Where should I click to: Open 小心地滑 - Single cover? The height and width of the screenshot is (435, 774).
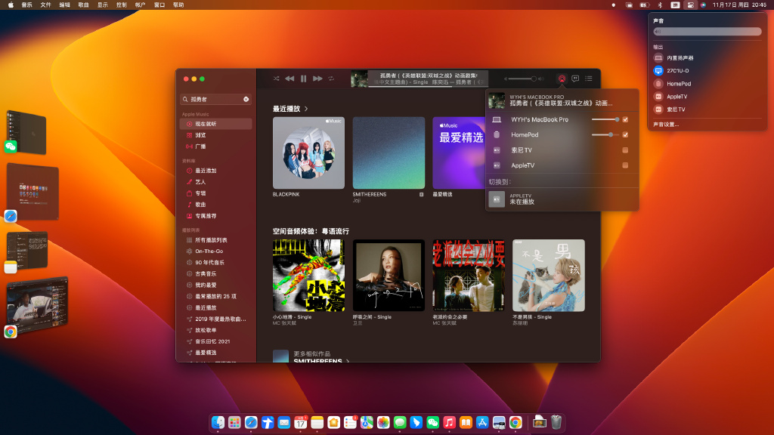coord(308,275)
